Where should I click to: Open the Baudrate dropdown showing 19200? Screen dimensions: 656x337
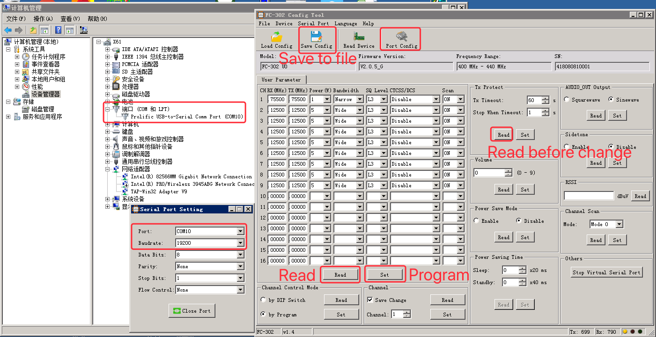tap(240, 243)
